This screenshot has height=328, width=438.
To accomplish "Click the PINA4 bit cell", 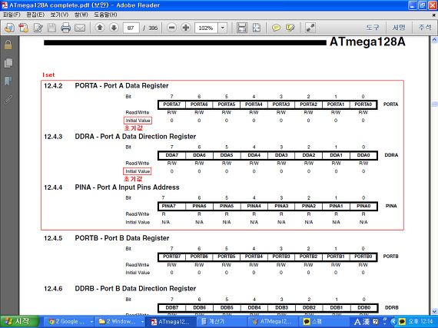I will pyautogui.click(x=254, y=206).
